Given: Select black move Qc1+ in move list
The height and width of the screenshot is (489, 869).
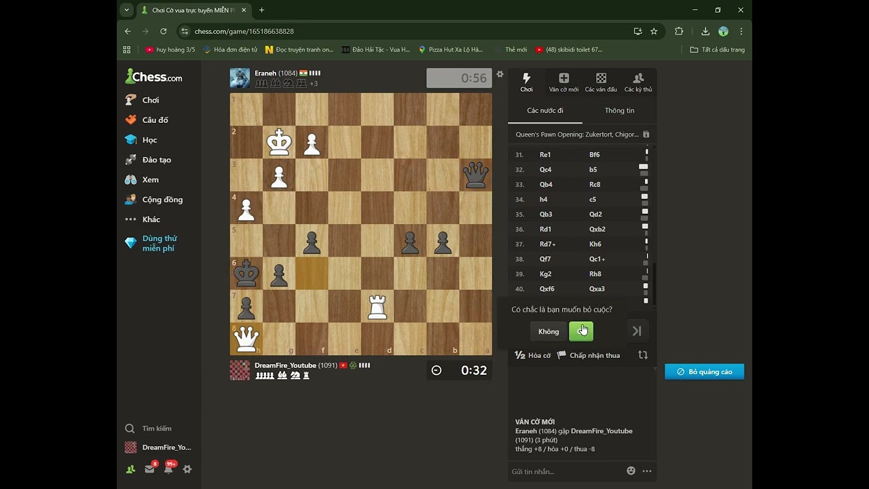Looking at the screenshot, I should [597, 259].
